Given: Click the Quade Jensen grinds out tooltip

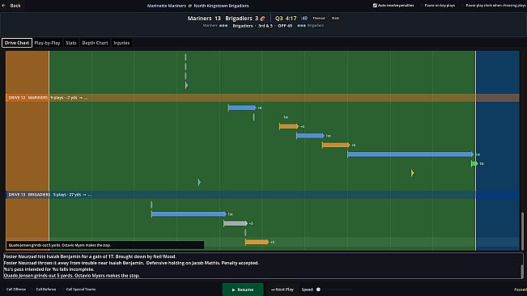Looking at the screenshot, I should pos(105,245).
